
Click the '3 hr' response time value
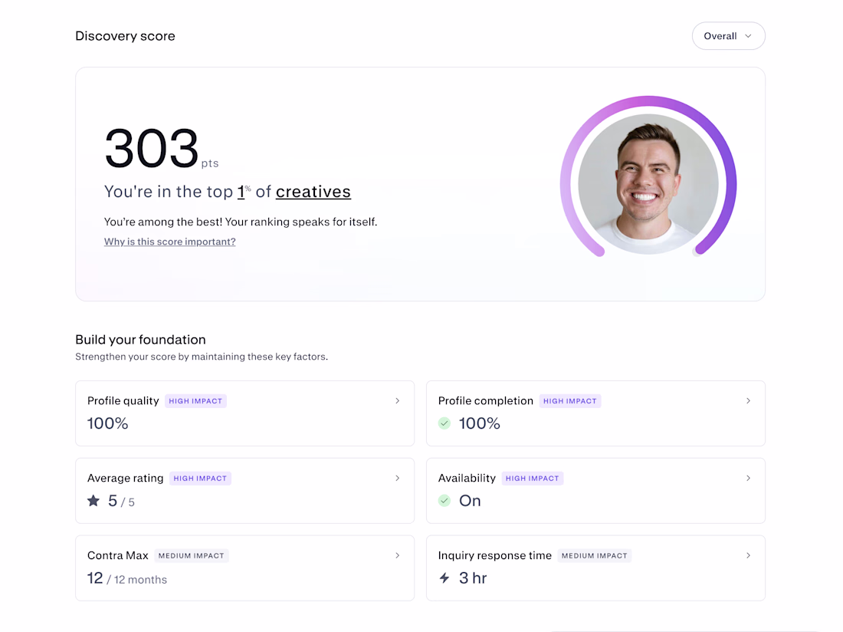click(473, 578)
